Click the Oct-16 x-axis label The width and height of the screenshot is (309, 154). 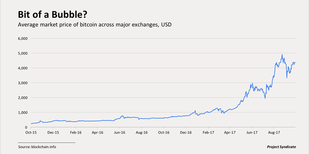coord(164,133)
